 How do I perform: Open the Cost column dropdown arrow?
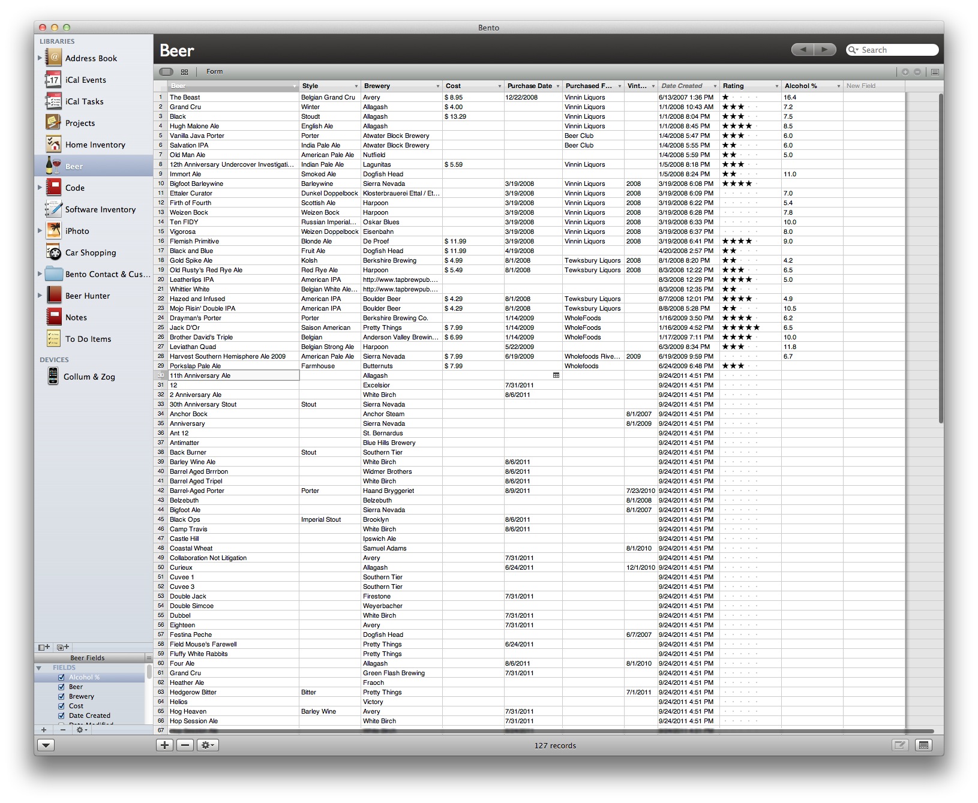point(499,86)
